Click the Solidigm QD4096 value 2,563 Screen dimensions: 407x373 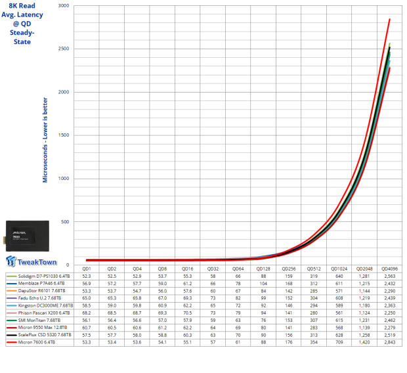click(x=390, y=276)
